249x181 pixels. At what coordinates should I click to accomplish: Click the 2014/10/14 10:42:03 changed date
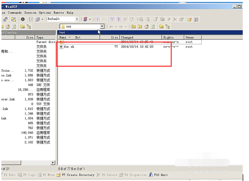point(137,47)
